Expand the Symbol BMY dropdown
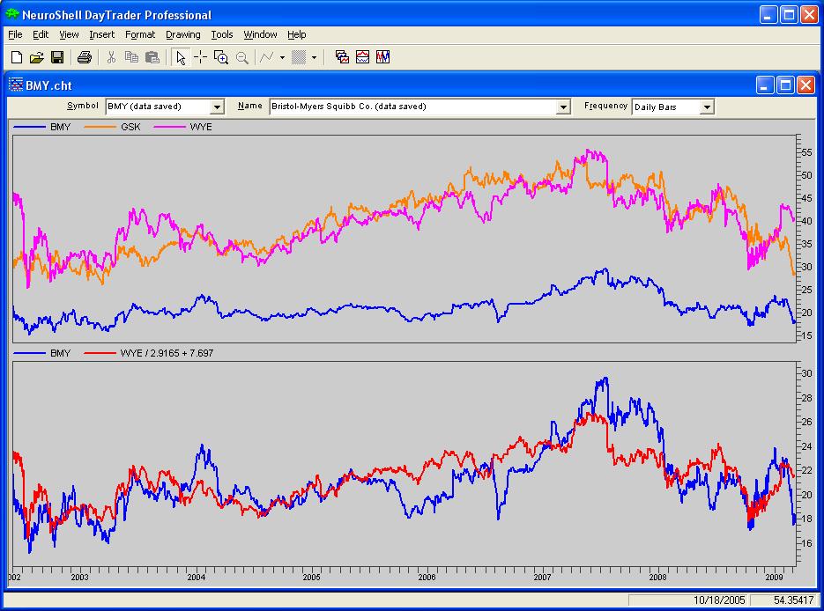Screen dimensions: 824x611 [x=217, y=107]
